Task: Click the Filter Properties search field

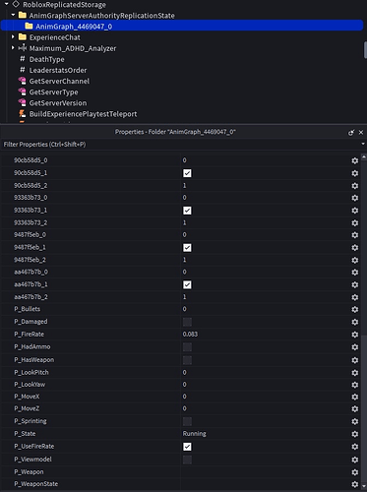Action: click(182, 145)
